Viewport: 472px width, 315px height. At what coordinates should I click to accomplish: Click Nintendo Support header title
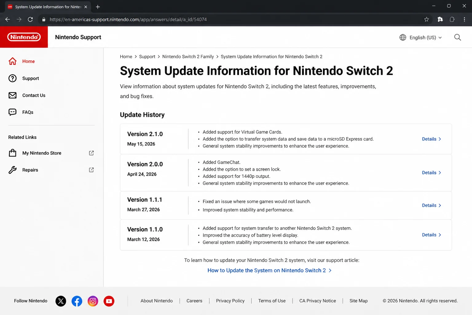[x=78, y=37]
